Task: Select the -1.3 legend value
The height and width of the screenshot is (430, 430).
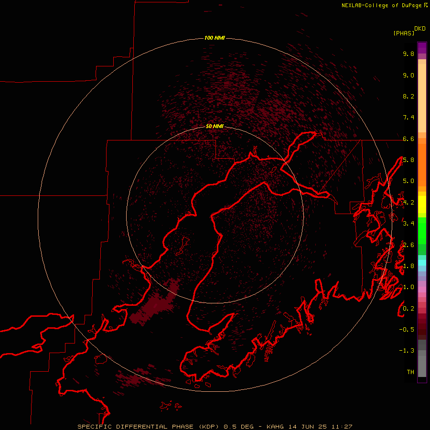Action: pyautogui.click(x=407, y=351)
